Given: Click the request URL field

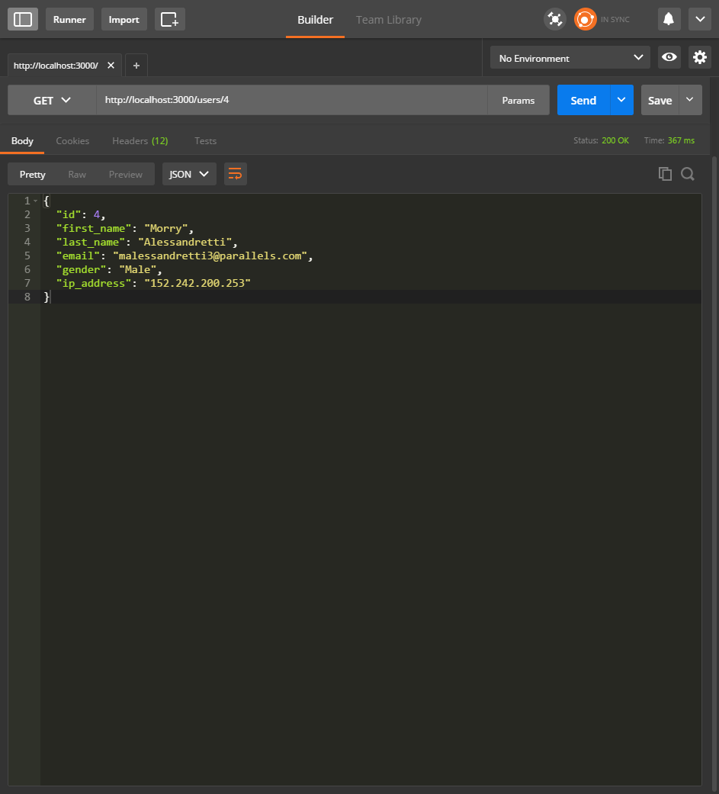Looking at the screenshot, I should (x=291, y=100).
